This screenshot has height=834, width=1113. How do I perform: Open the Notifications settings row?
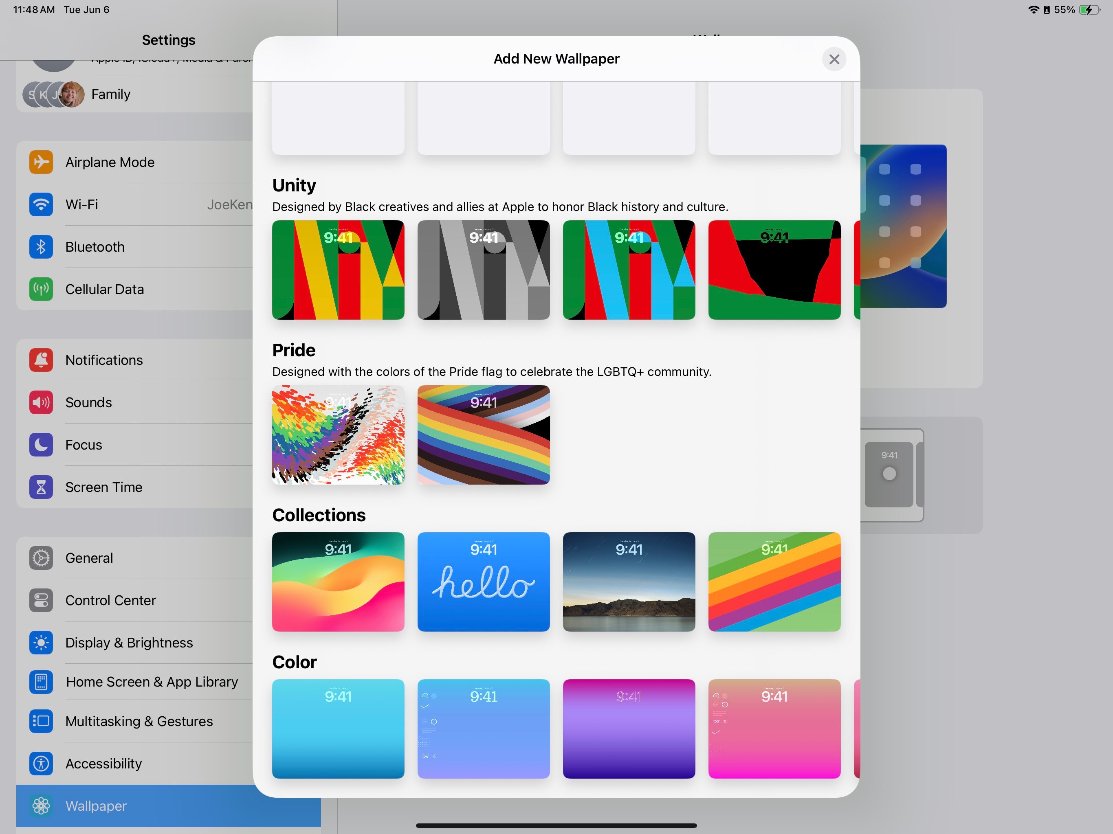[135, 360]
